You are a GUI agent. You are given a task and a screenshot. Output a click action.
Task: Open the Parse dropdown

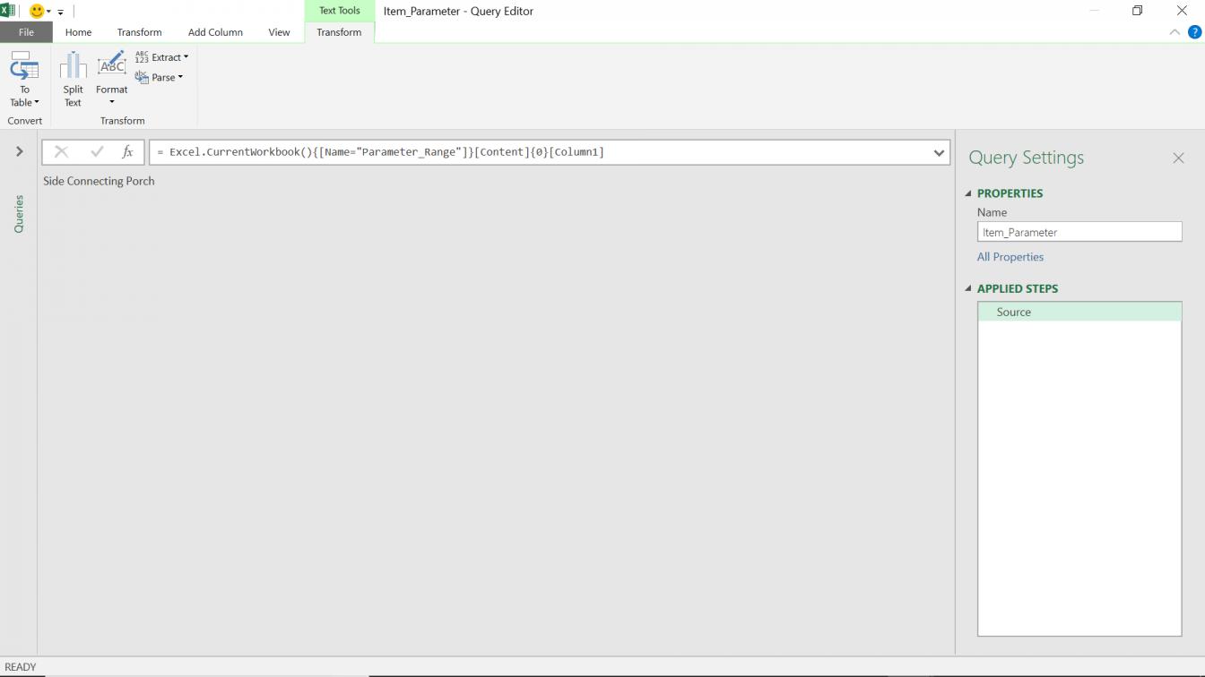click(x=159, y=77)
